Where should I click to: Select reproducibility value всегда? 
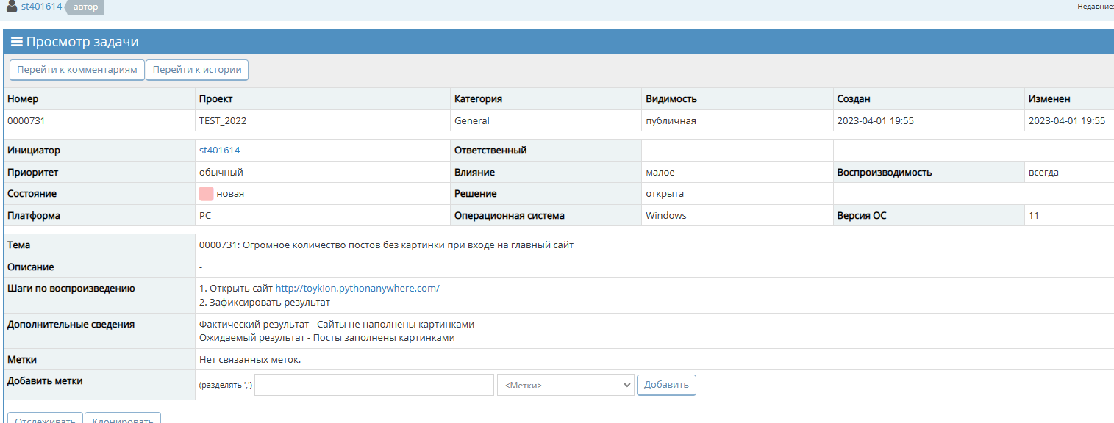pos(1043,173)
